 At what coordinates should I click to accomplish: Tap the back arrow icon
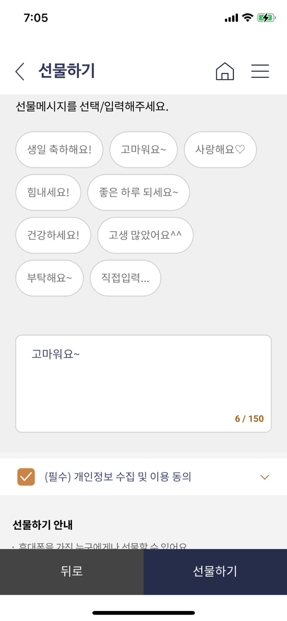20,71
